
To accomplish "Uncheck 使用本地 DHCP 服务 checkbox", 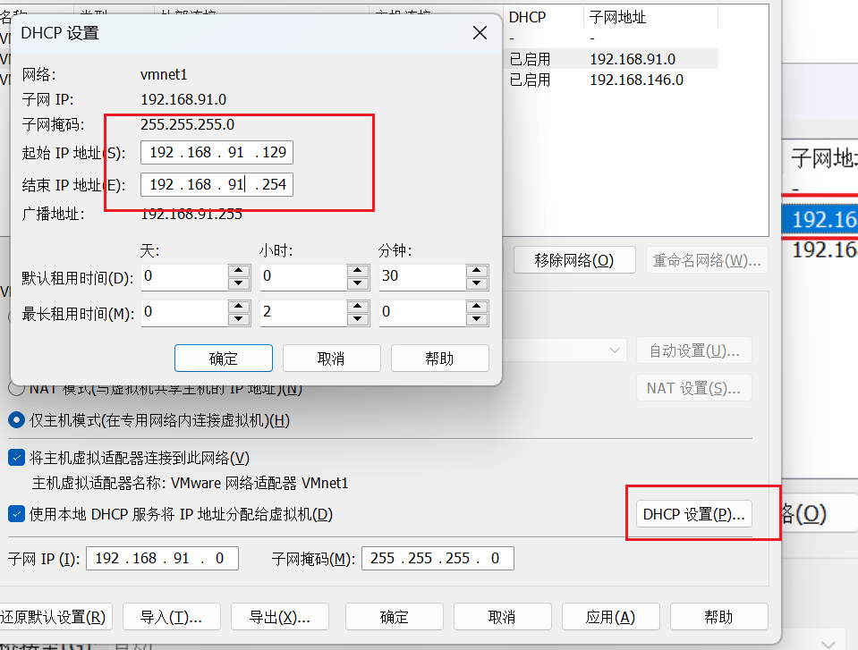I will [16, 514].
